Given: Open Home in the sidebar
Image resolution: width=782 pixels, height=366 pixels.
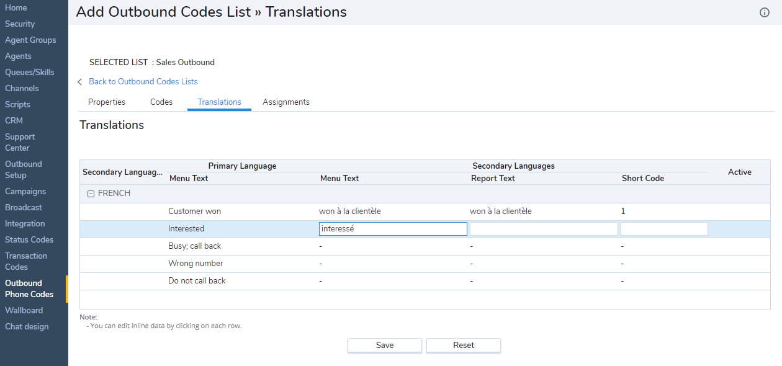Looking at the screenshot, I should (x=16, y=8).
